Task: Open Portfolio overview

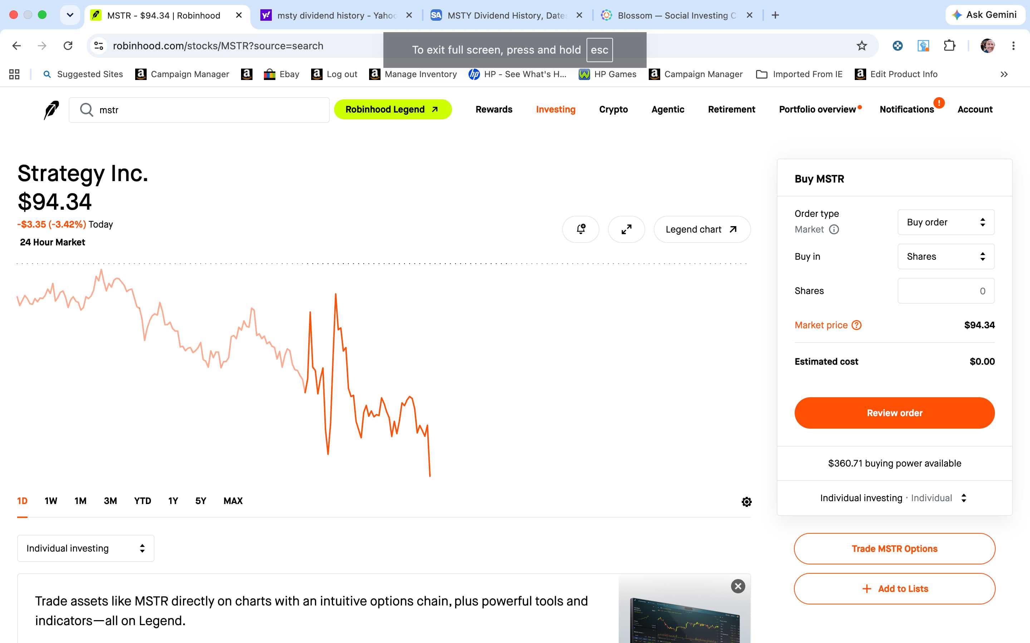Action: (x=817, y=109)
